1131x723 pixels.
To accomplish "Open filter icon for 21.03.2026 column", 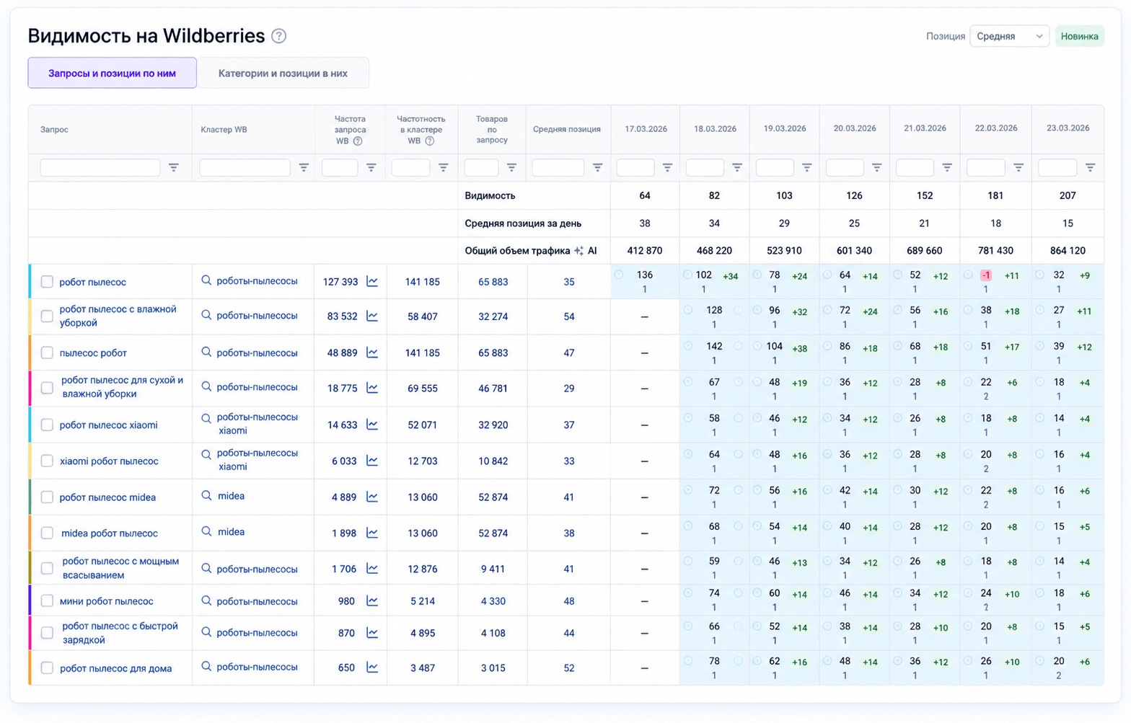I will [x=946, y=167].
